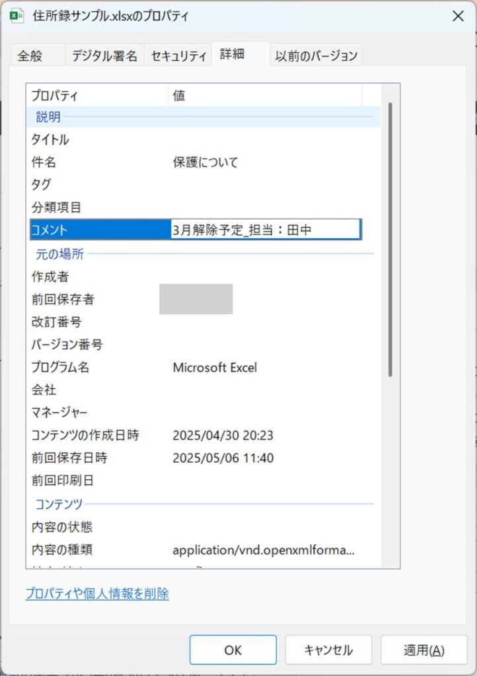The height and width of the screenshot is (676, 477).
Task: Select the 前回印刷日 property row
Action: pyautogui.click(x=203, y=480)
